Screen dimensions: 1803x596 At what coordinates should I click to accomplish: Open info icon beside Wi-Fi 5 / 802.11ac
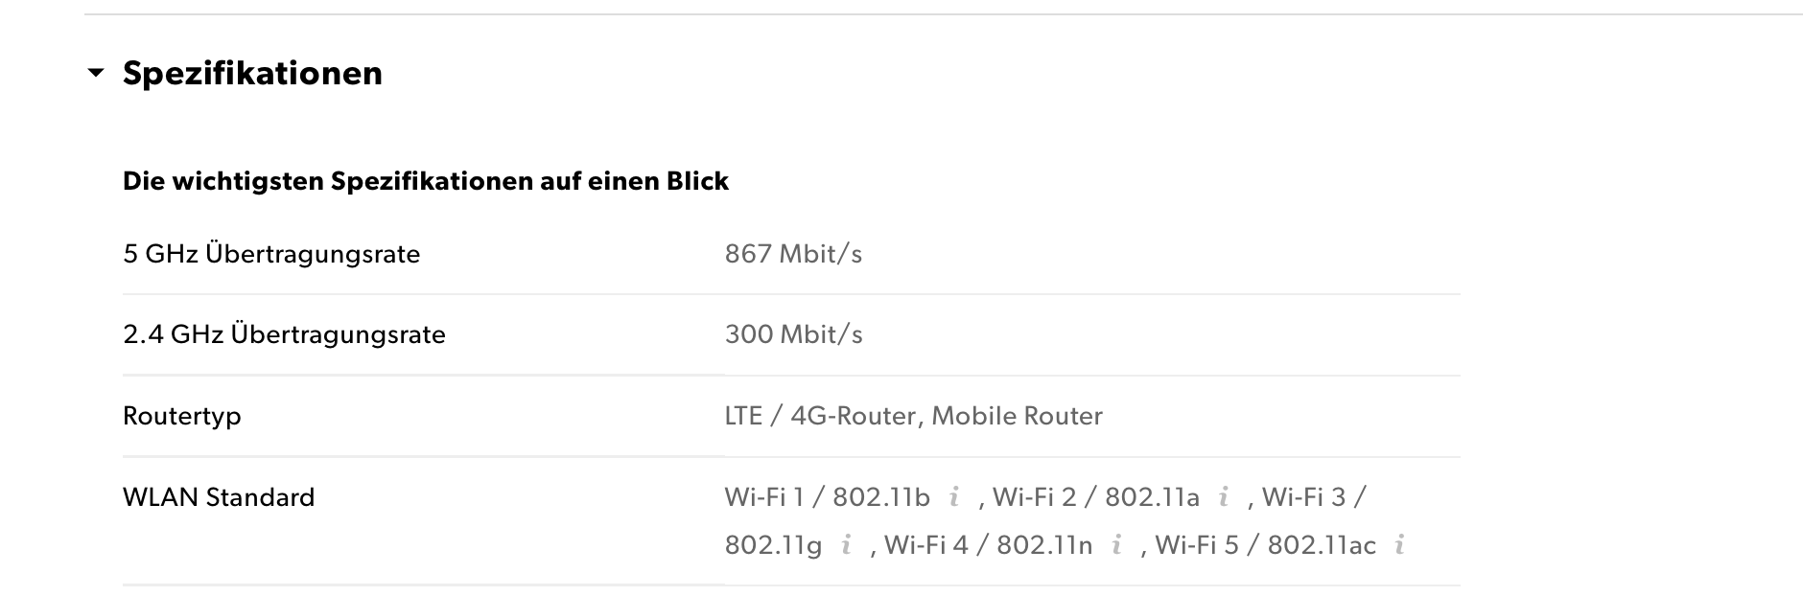1400,545
